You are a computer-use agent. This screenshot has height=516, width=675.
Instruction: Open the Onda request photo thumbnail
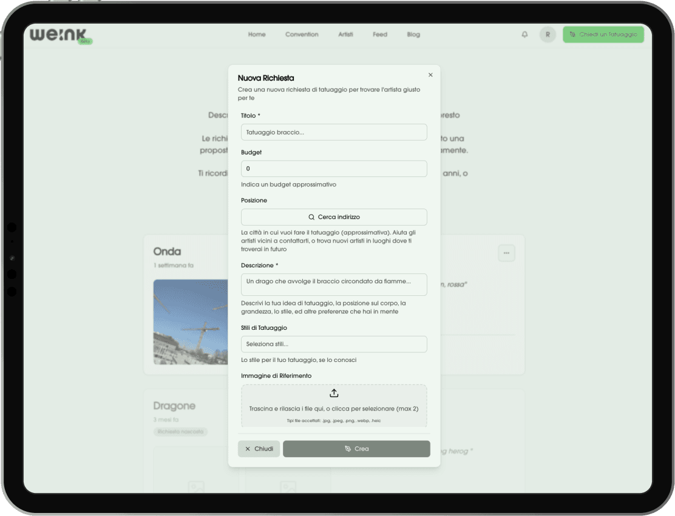pos(189,322)
